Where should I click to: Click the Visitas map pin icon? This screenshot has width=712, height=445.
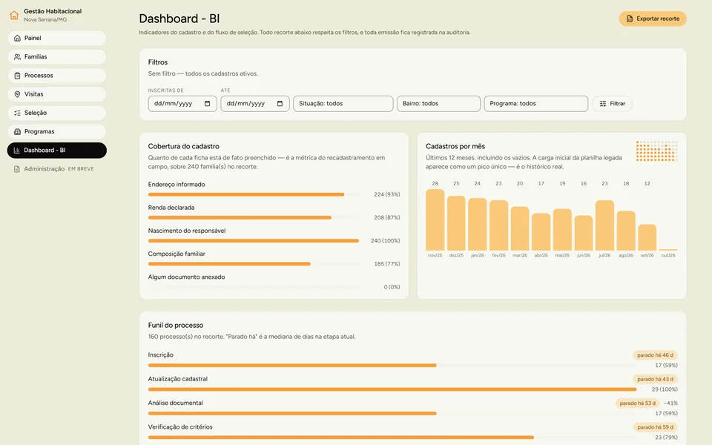(17, 94)
